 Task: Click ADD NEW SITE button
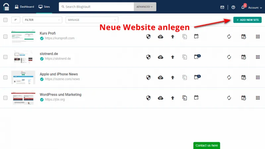pos(247,20)
